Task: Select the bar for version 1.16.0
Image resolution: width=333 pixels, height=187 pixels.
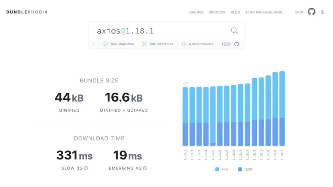Action: pos(254,112)
